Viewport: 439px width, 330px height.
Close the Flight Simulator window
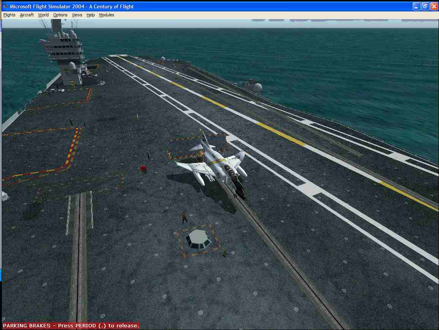[434, 6]
